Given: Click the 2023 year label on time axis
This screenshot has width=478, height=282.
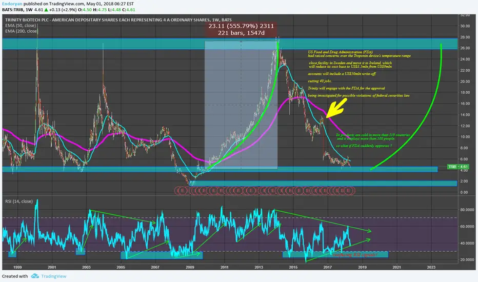Looking at the screenshot, I should coord(431,267).
